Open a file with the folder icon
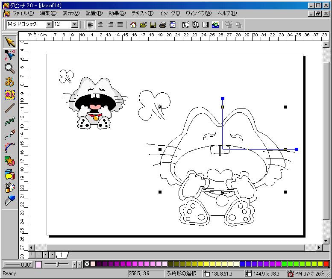This screenshot has height=279, width=332. [143, 25]
